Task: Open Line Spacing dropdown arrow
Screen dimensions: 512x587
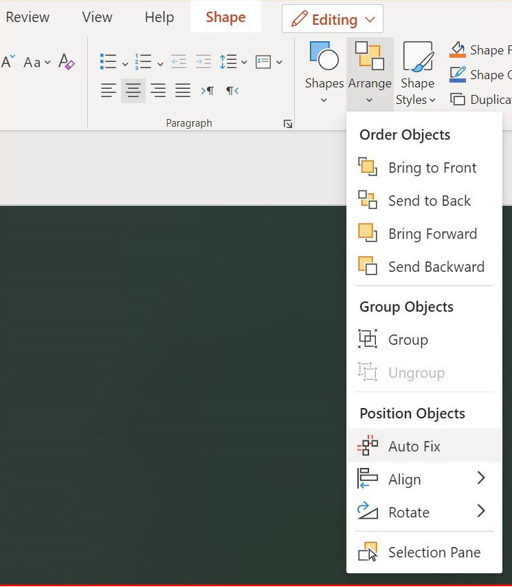Action: tap(244, 62)
